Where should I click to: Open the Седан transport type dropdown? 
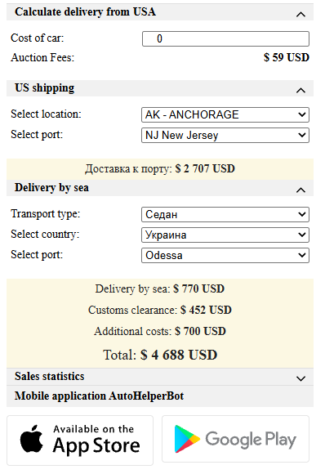pyautogui.click(x=225, y=214)
